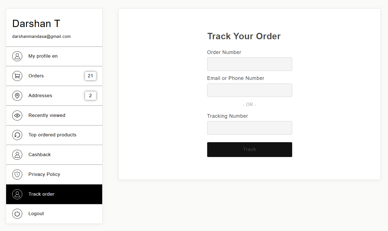Focus the Email or Phone Number field

[250, 90]
